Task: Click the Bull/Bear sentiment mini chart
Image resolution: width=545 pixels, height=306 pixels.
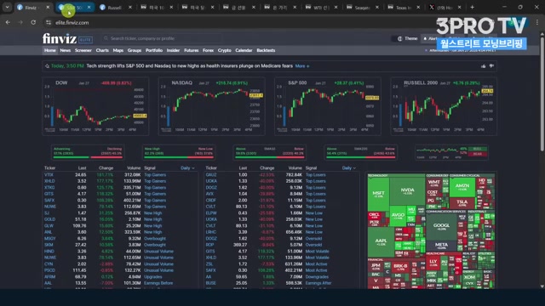Action: (451, 152)
